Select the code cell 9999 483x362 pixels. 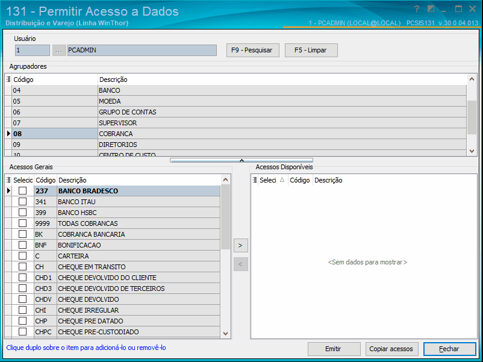click(45, 223)
